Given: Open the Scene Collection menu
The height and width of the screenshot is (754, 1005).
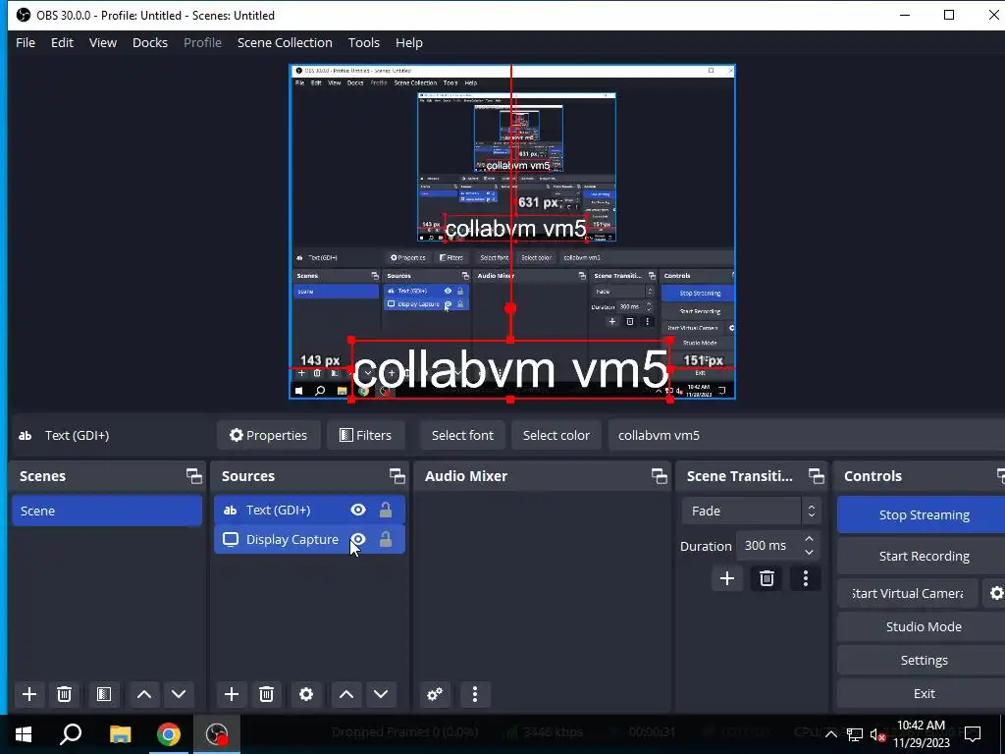Looking at the screenshot, I should click(x=285, y=42).
